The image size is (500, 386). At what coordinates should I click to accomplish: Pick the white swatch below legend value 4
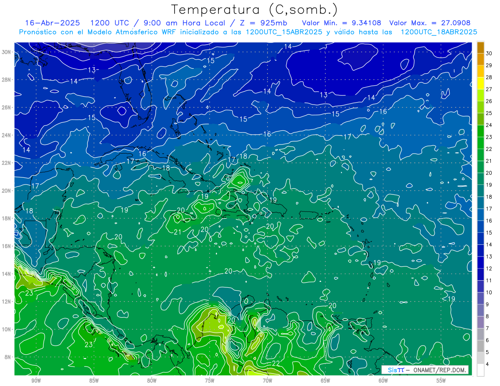coord(480,370)
